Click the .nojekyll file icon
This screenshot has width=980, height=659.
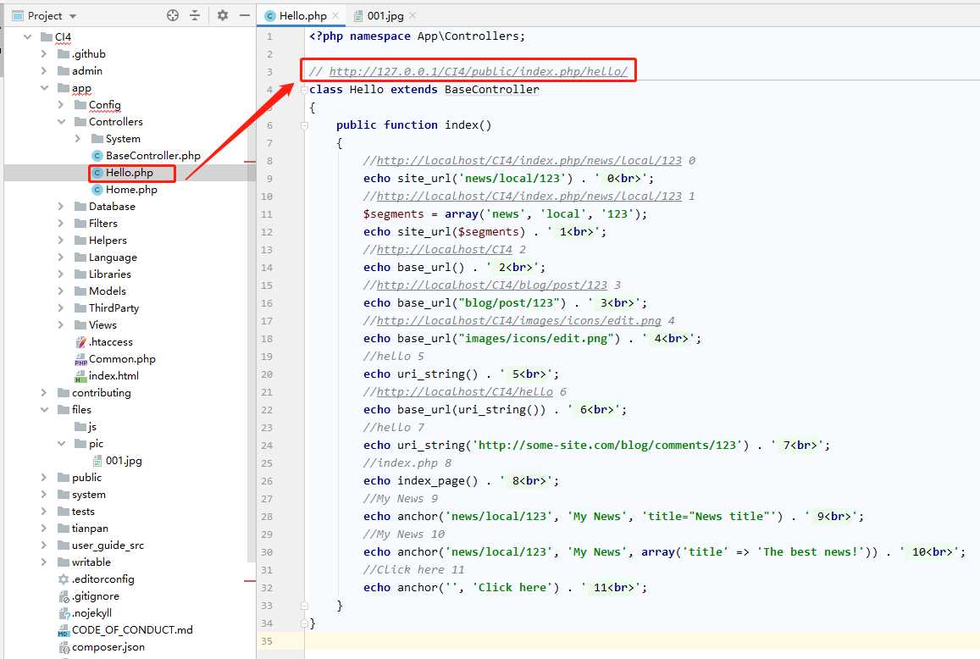click(x=64, y=613)
